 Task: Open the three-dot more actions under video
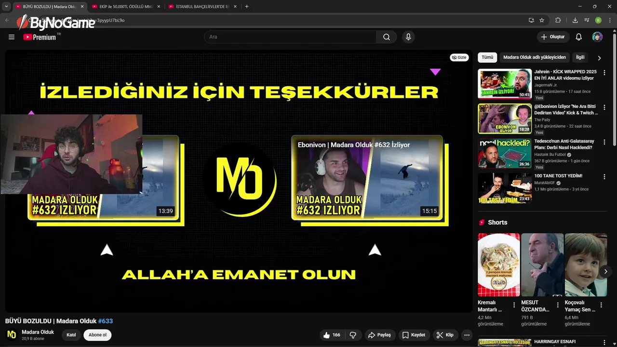tap(467, 335)
